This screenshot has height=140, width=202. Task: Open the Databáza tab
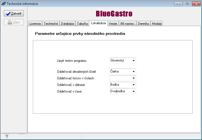click(x=67, y=24)
